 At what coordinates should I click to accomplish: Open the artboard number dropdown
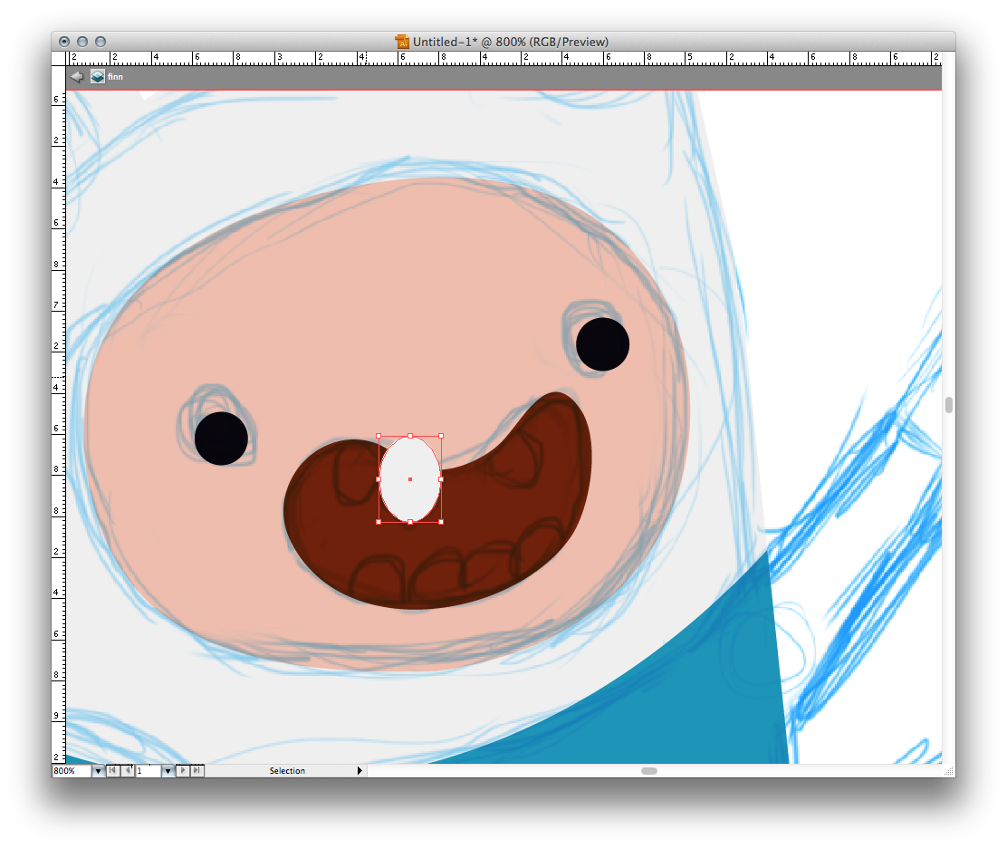point(168,771)
